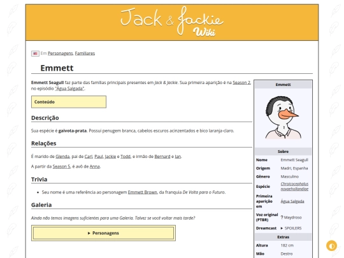Open Chroicocephalus novaehollandiae species link
The height and width of the screenshot is (258, 344).
[x=294, y=186]
